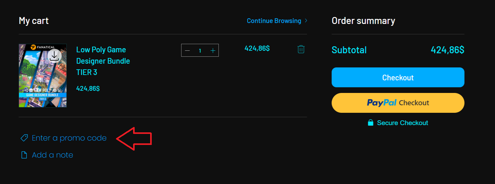Viewport: 495px width, 184px height.
Task: Click the quantity number field
Action: 200,50
